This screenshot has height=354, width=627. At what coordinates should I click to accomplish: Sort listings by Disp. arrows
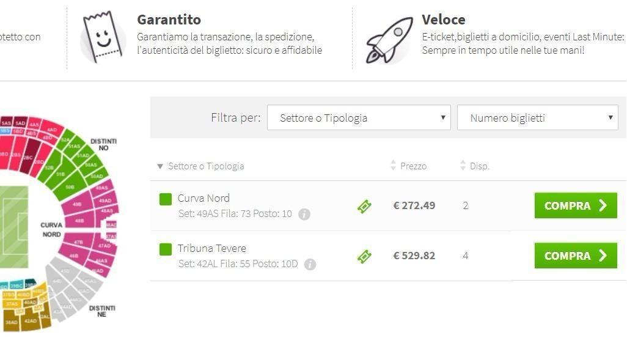(463, 165)
